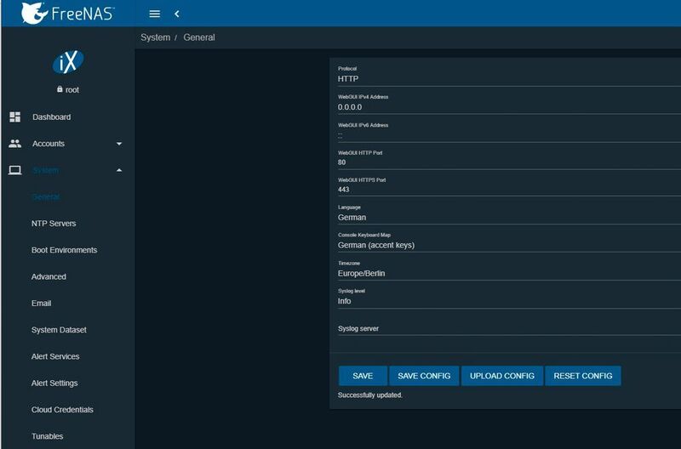Image resolution: width=681 pixels, height=449 pixels.
Task: Open the Protocol dropdown showing HTTP
Action: [509, 79]
